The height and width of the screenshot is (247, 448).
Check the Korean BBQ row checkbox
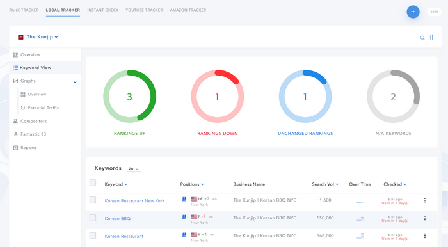click(93, 218)
